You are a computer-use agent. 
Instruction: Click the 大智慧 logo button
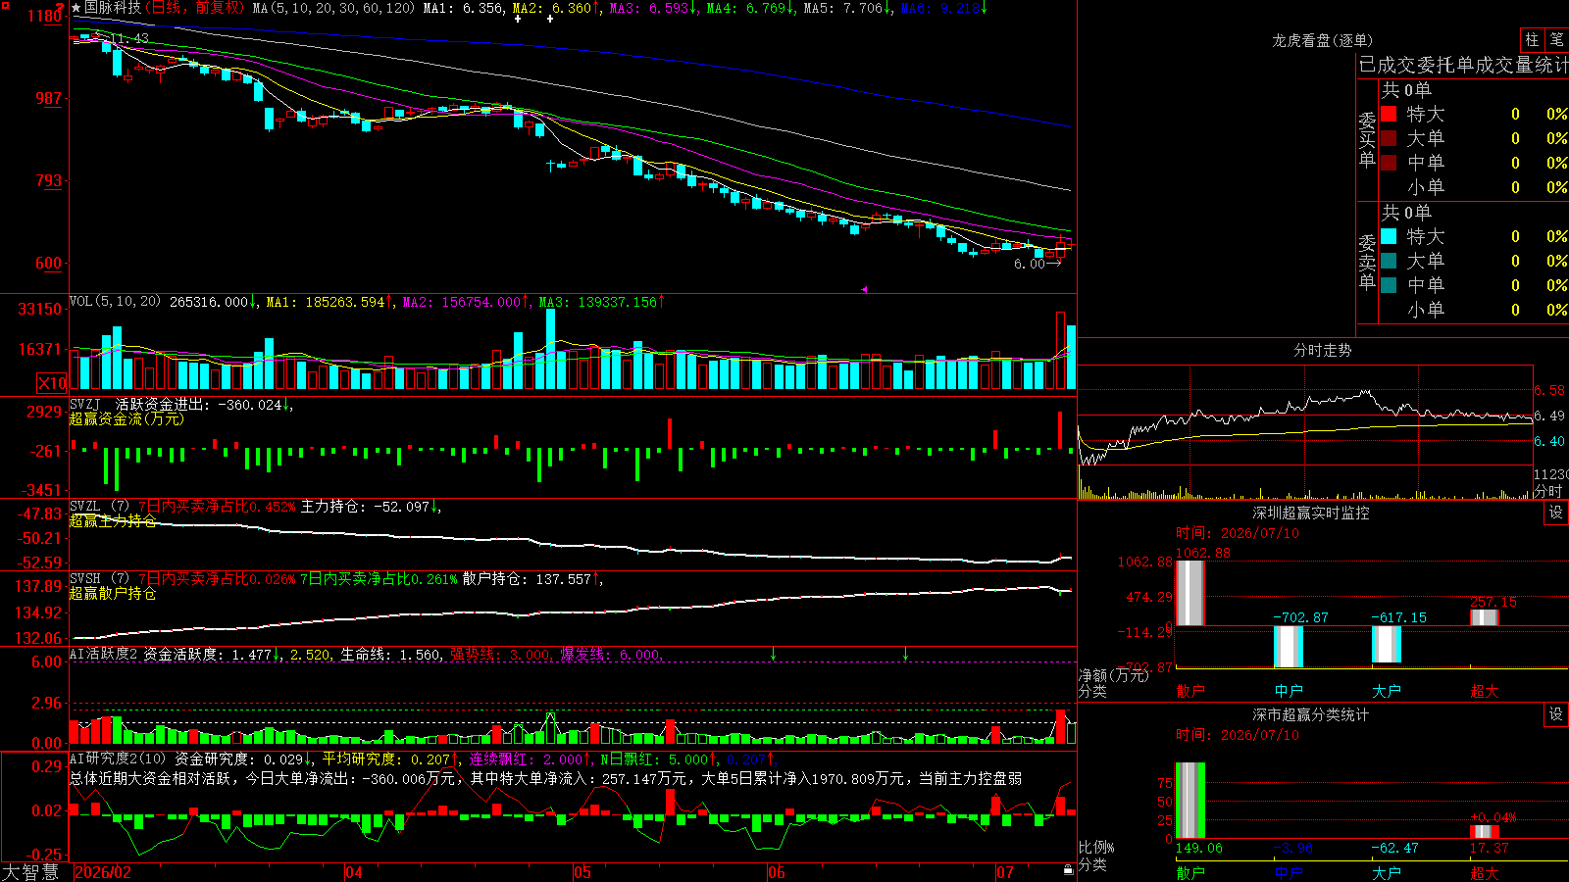pyautogui.click(x=30, y=872)
